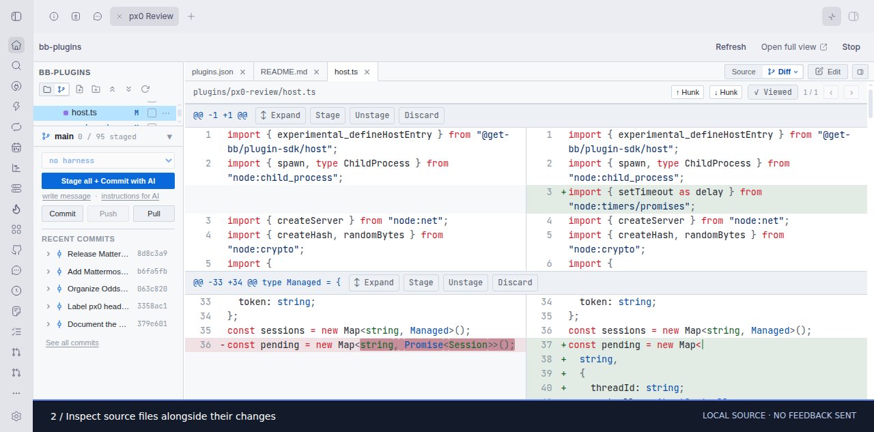Viewport: 874px width, 432px height.
Task: Click the lightning bolt icon in the sidebar
Action: coord(16,106)
